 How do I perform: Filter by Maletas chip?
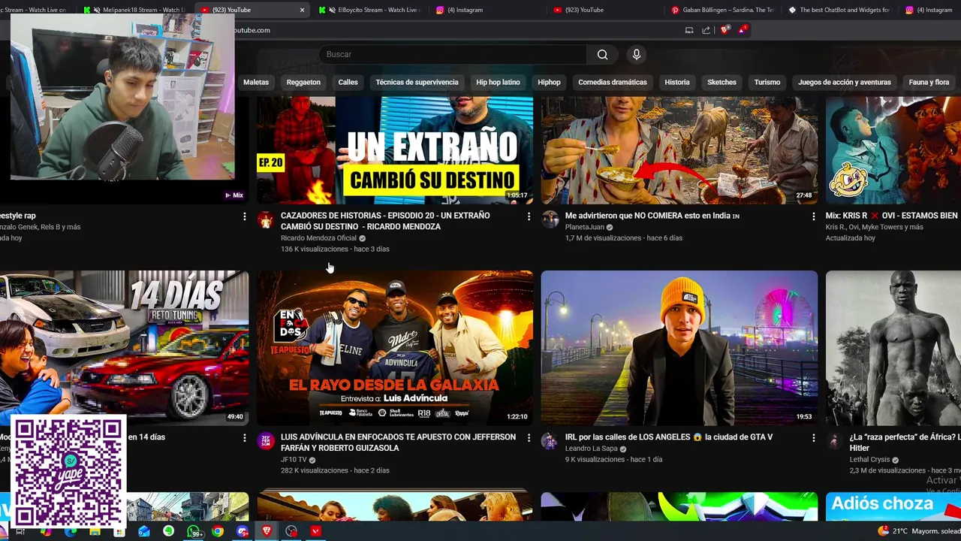pyautogui.click(x=256, y=82)
